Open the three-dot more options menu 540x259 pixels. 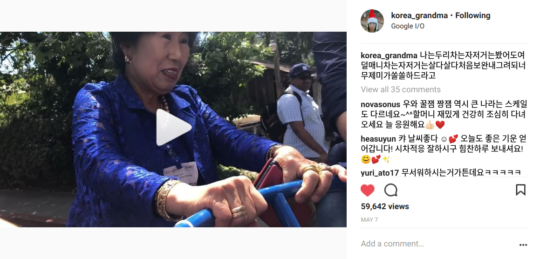tap(523, 245)
